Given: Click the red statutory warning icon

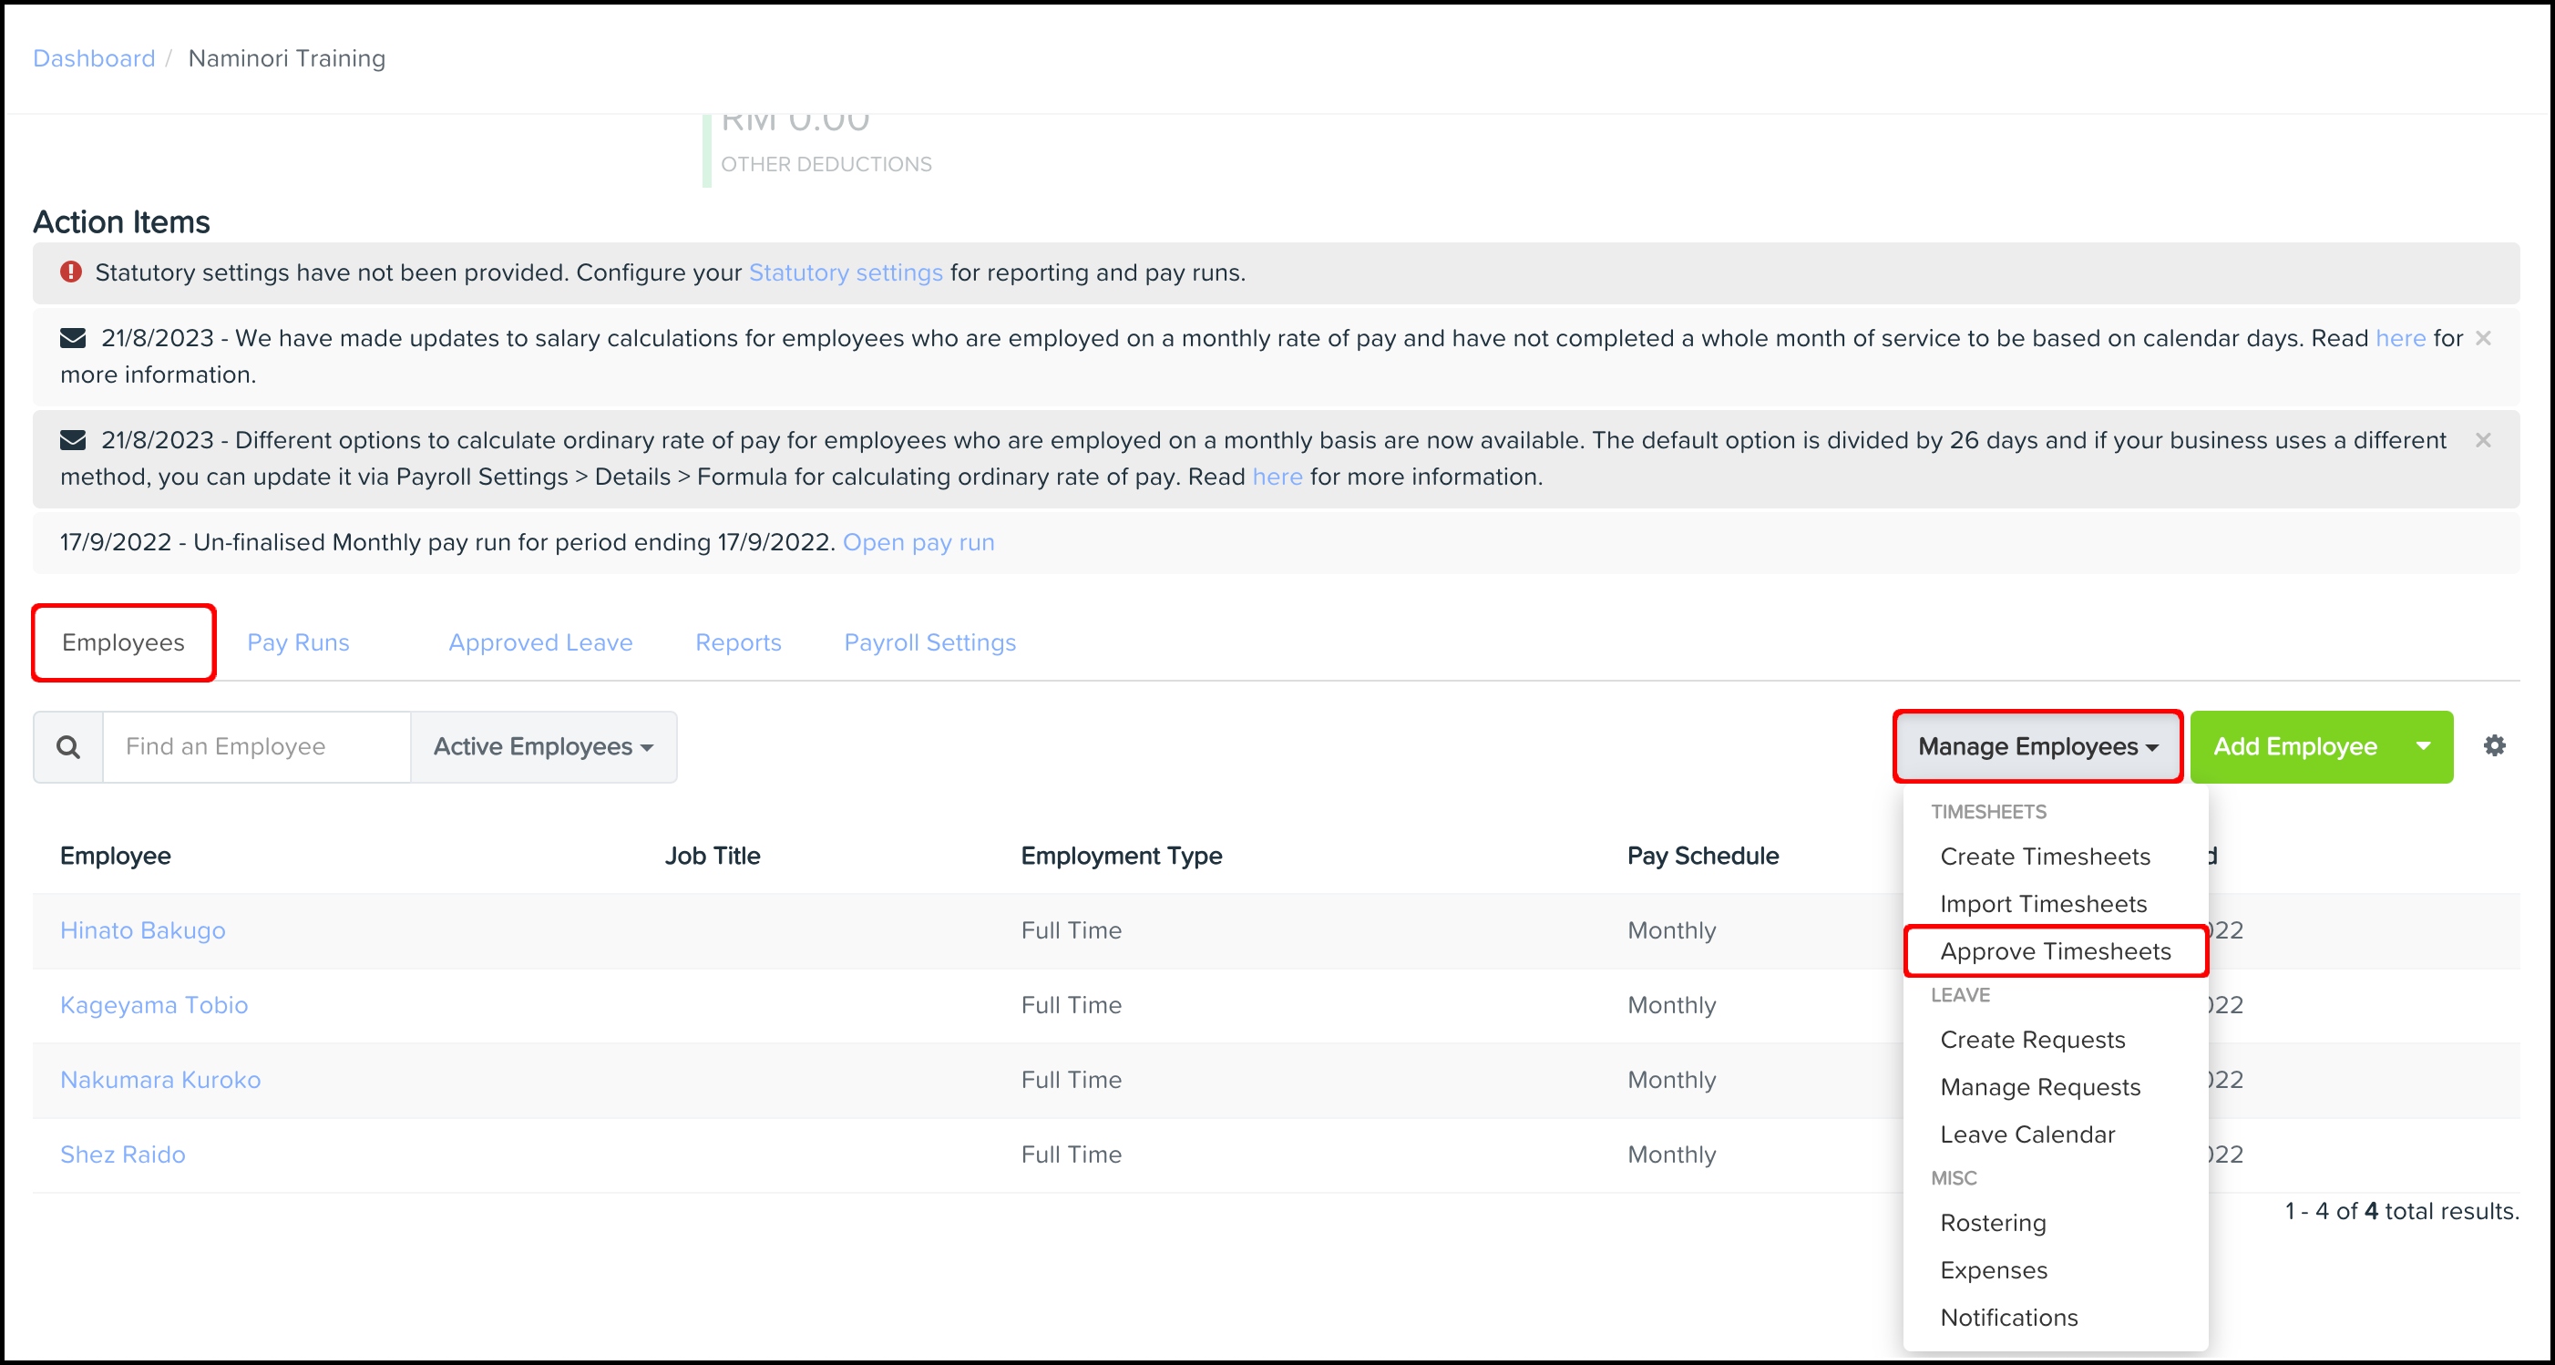Looking at the screenshot, I should (70, 272).
